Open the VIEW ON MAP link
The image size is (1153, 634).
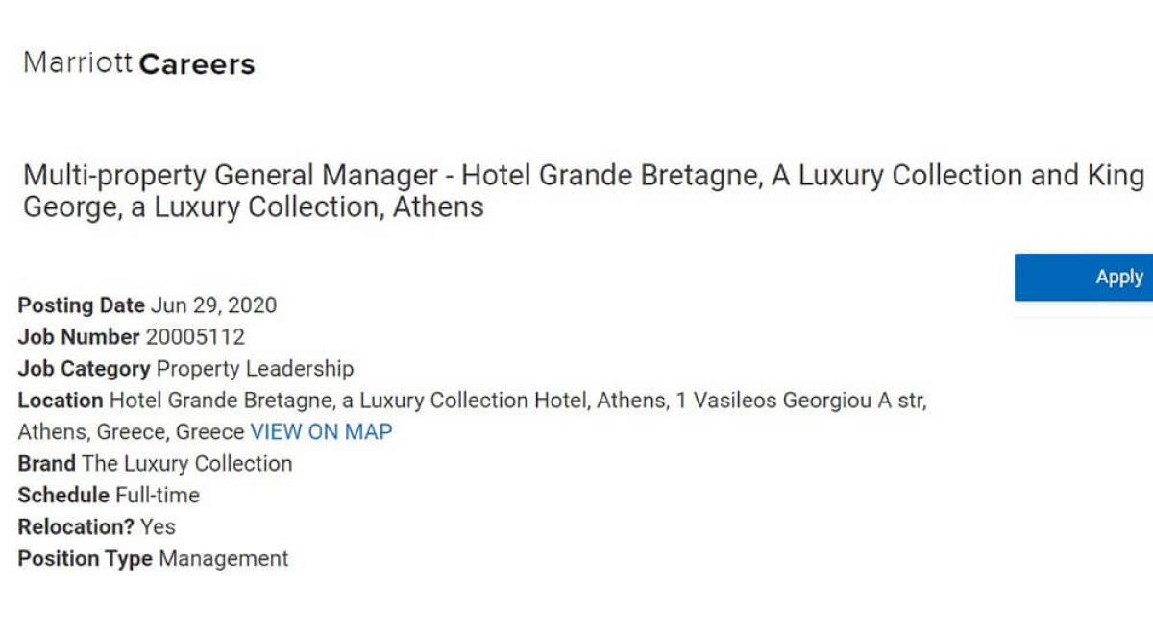click(321, 432)
